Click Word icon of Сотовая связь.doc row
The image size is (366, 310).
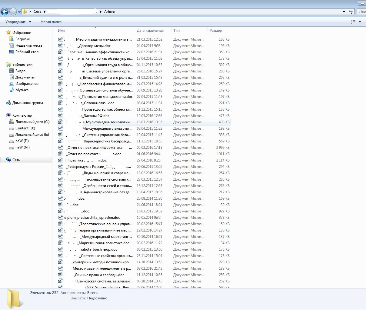[x=60, y=103]
